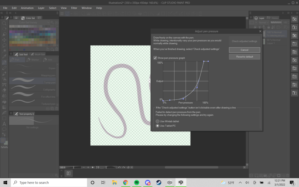
Task: Select Use Tablet PC option
Action: [x=158, y=126]
